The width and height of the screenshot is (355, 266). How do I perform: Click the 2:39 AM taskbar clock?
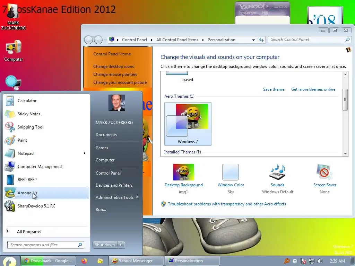(337, 261)
